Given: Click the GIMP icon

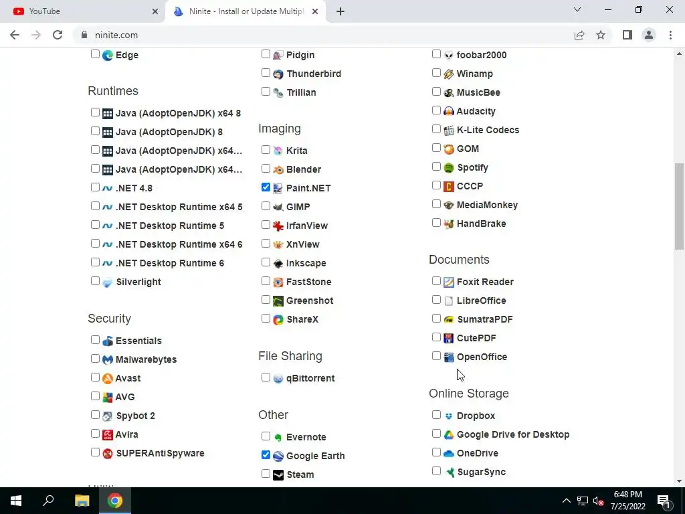Looking at the screenshot, I should (278, 207).
